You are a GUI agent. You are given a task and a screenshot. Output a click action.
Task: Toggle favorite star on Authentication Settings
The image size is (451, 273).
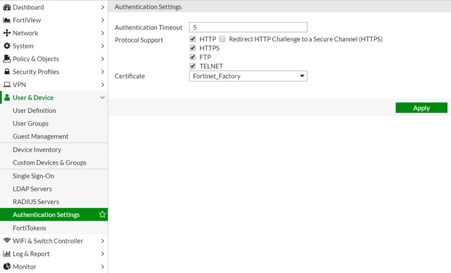tap(102, 214)
